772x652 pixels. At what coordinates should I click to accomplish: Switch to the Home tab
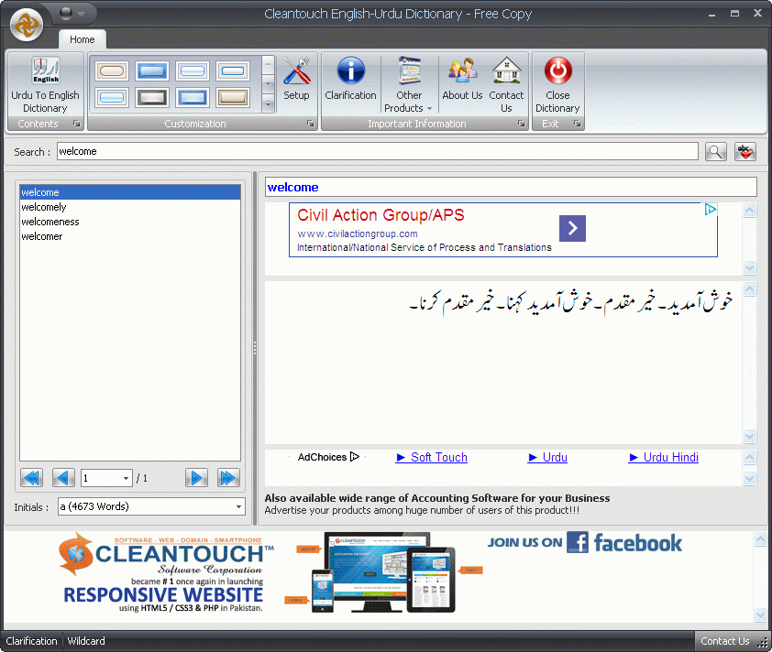[x=82, y=39]
